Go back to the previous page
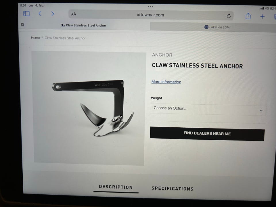The image size is (276, 207). tap(40, 14)
